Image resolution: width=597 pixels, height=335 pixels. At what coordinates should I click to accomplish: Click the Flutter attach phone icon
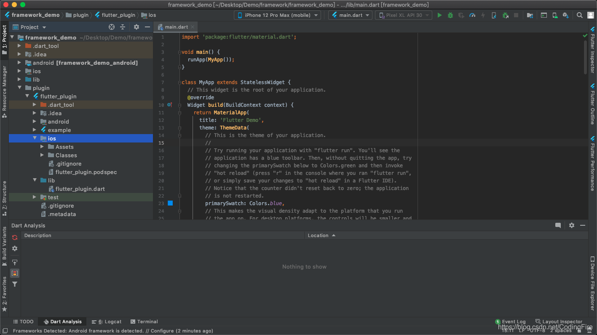coord(494,15)
